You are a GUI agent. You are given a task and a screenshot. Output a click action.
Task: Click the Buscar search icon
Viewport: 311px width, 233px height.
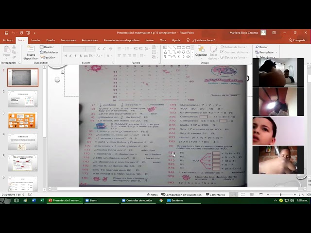pyautogui.click(x=257, y=47)
